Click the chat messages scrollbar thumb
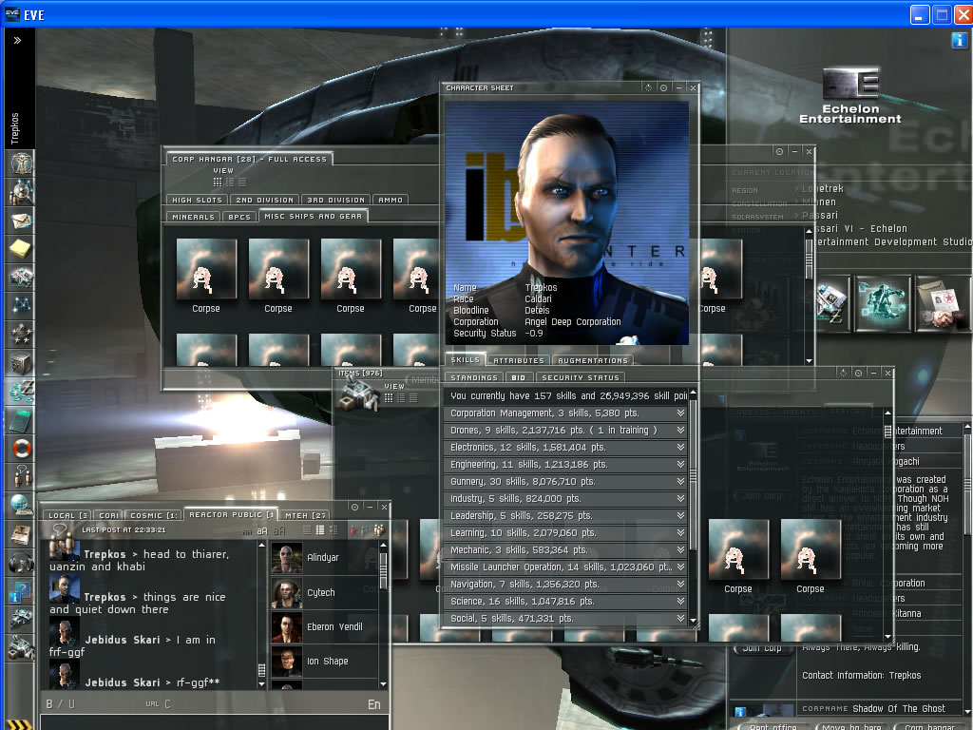This screenshot has height=730, width=973. click(x=261, y=670)
